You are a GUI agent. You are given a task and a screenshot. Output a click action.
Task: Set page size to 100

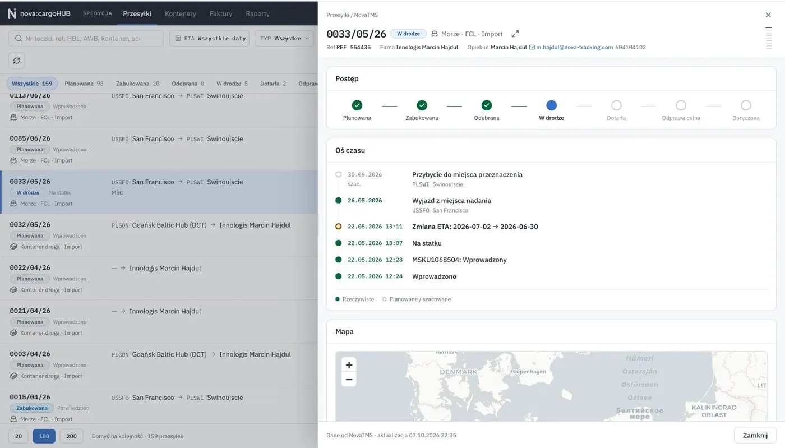pos(44,436)
